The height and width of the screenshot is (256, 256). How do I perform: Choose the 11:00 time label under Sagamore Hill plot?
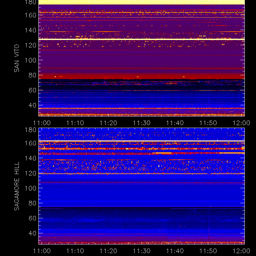(42, 251)
